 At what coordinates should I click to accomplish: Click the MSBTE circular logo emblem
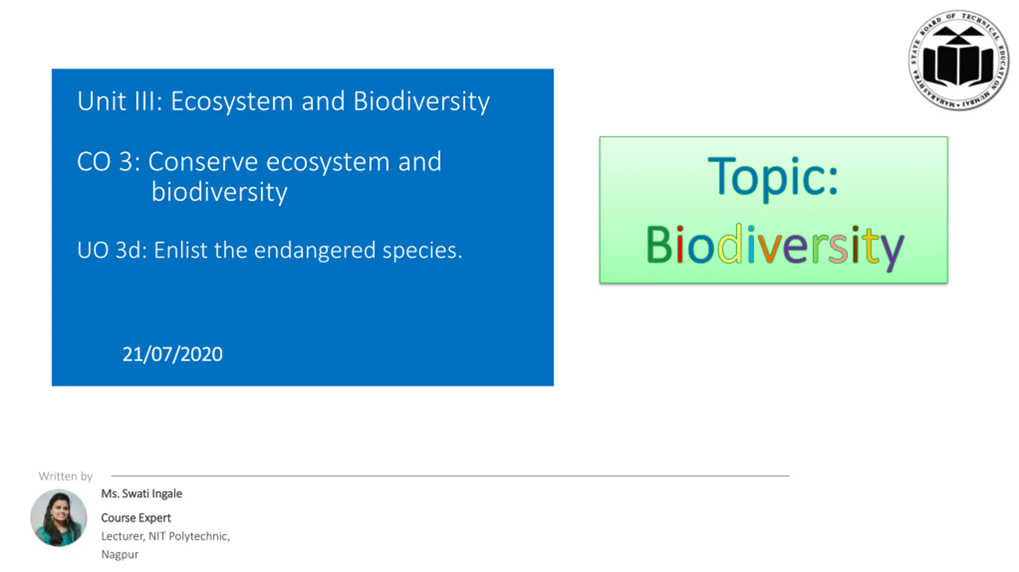point(958,60)
